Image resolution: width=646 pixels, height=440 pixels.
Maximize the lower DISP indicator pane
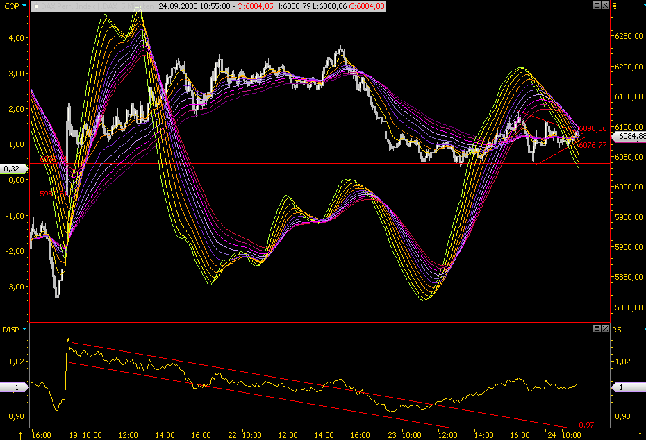click(x=597, y=328)
